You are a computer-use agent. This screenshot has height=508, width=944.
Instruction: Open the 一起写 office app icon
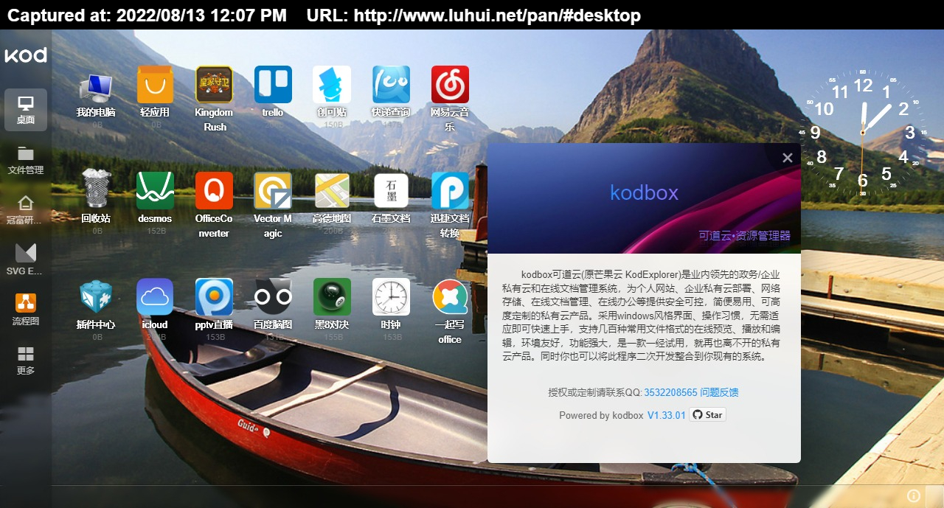[x=450, y=297]
